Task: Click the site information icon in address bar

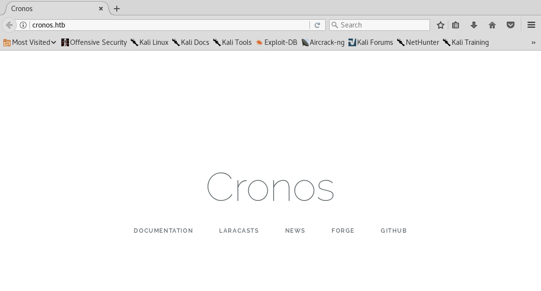Action: (23, 25)
